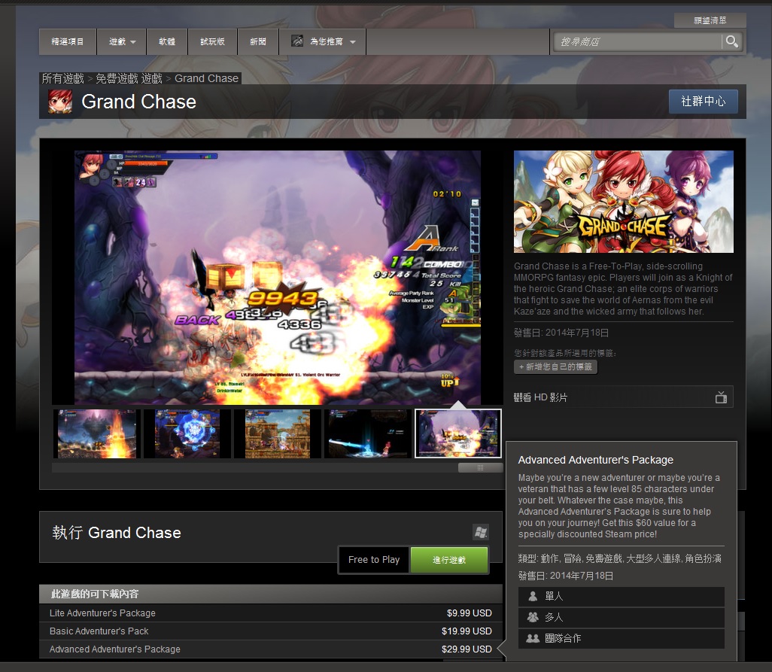Click the multiplayer (多人) group icon
This screenshot has width=772, height=672.
tap(533, 617)
